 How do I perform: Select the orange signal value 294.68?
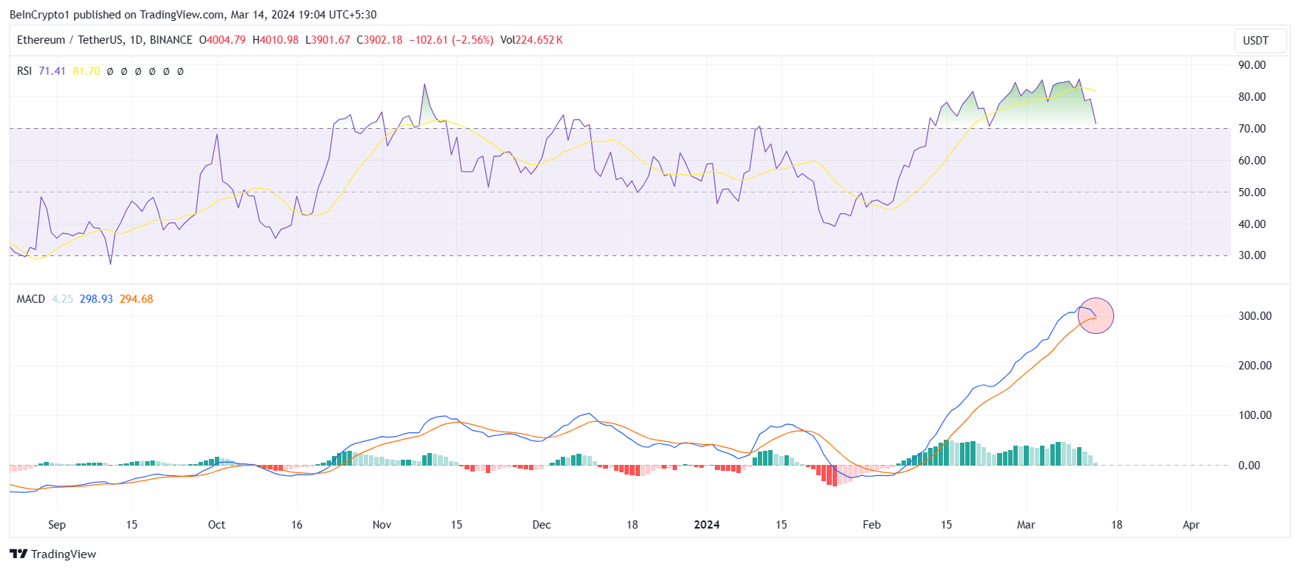136,299
